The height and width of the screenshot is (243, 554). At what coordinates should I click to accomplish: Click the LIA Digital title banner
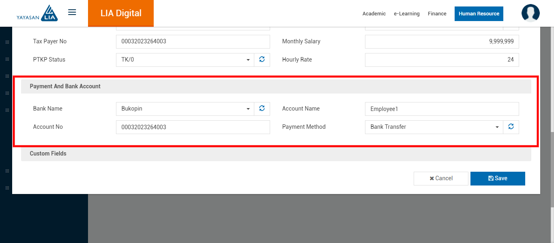point(121,13)
